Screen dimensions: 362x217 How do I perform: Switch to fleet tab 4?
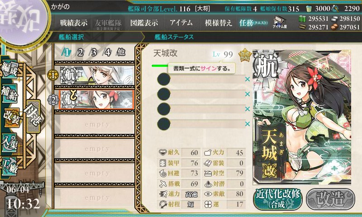[x=107, y=52]
